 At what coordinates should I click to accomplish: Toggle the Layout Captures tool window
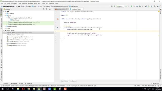pyautogui.click(x=1, y=76)
